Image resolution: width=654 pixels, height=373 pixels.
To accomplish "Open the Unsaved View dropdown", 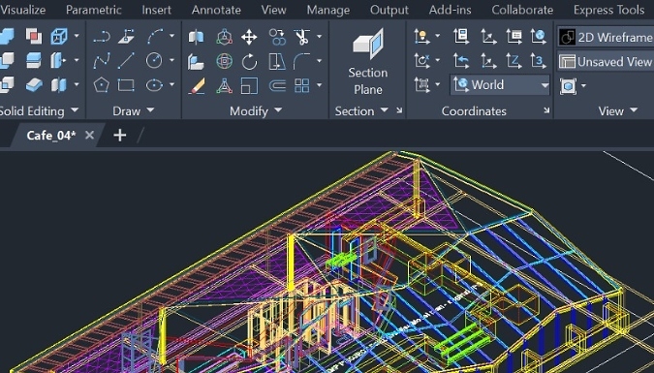I will tap(606, 62).
